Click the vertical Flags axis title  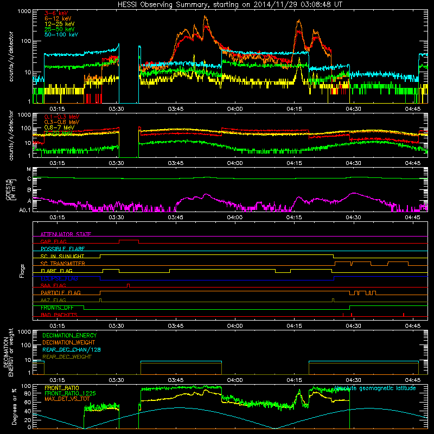coord(22,271)
